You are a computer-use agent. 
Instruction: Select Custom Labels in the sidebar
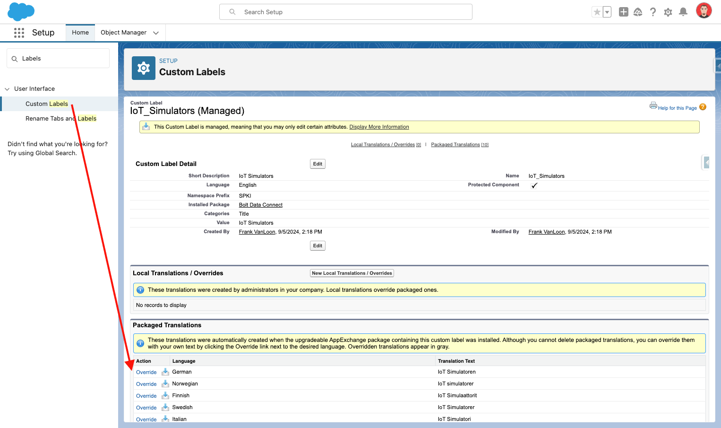(x=47, y=104)
